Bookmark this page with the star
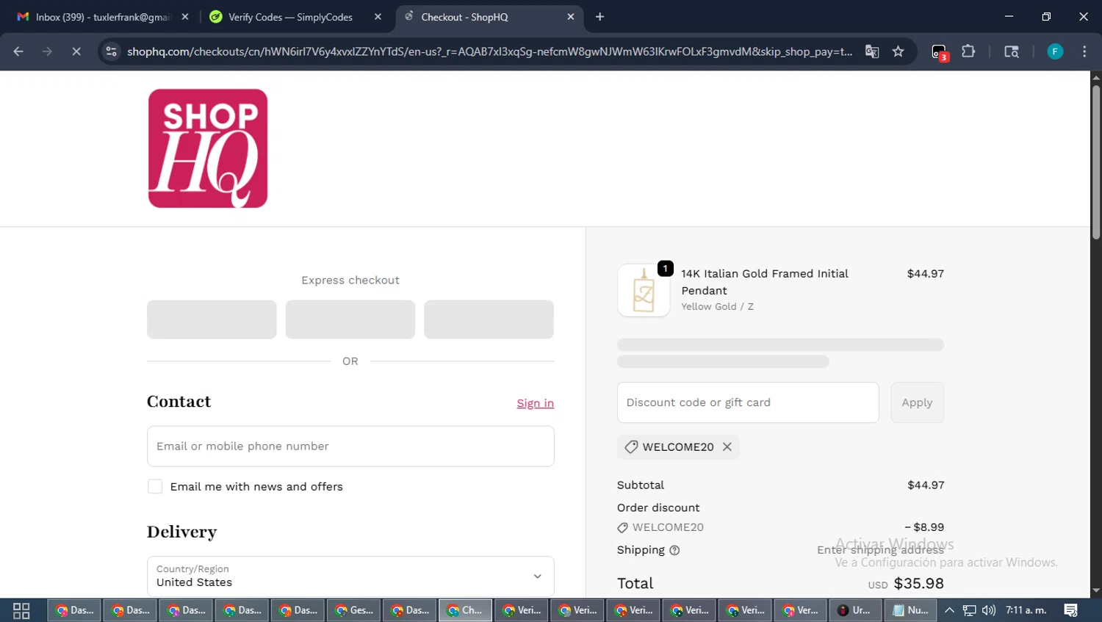 898,51
